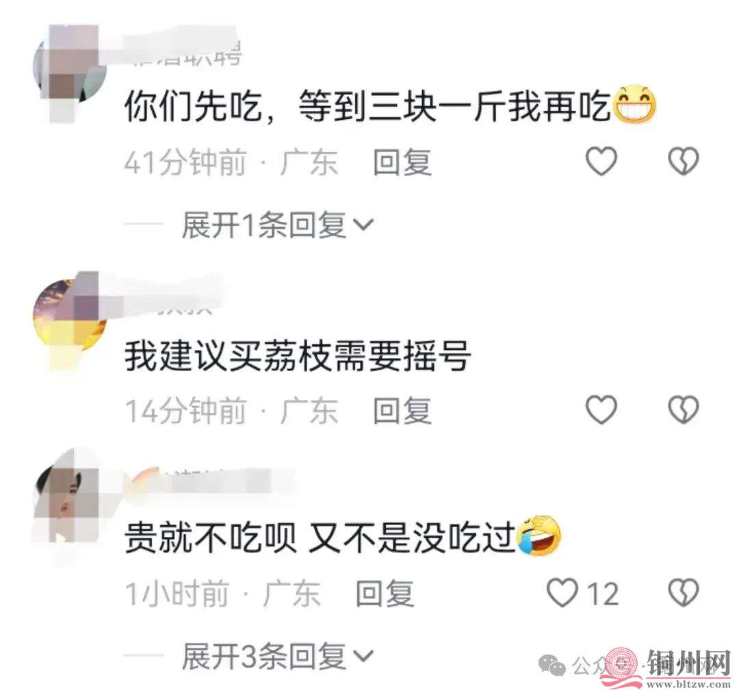Click chevron next to 展开3条回复
The height and width of the screenshot is (695, 739).
tap(363, 657)
